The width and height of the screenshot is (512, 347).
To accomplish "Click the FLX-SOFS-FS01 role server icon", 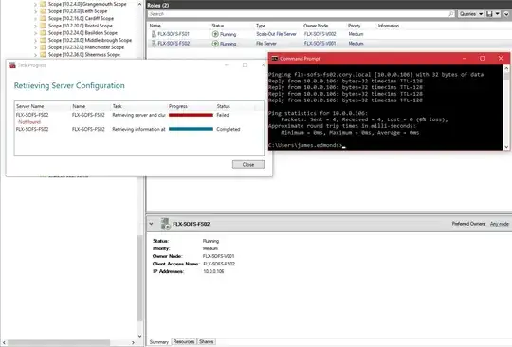I will click(x=154, y=34).
